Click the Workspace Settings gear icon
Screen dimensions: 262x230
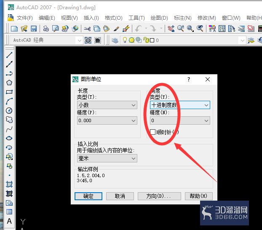pos(88,40)
